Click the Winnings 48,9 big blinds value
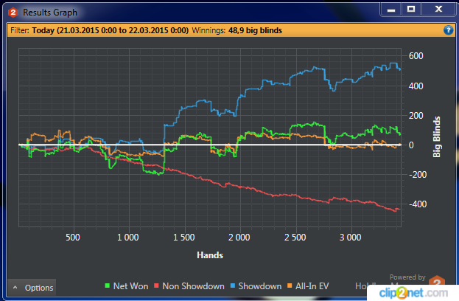This screenshot has height=301, width=459. point(255,30)
